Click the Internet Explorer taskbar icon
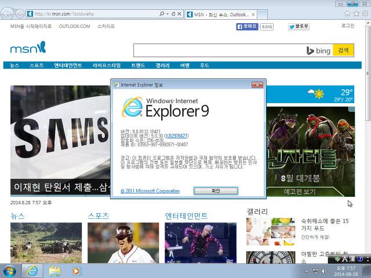Viewport: 371px width, 278px height. pyautogui.click(x=32, y=271)
